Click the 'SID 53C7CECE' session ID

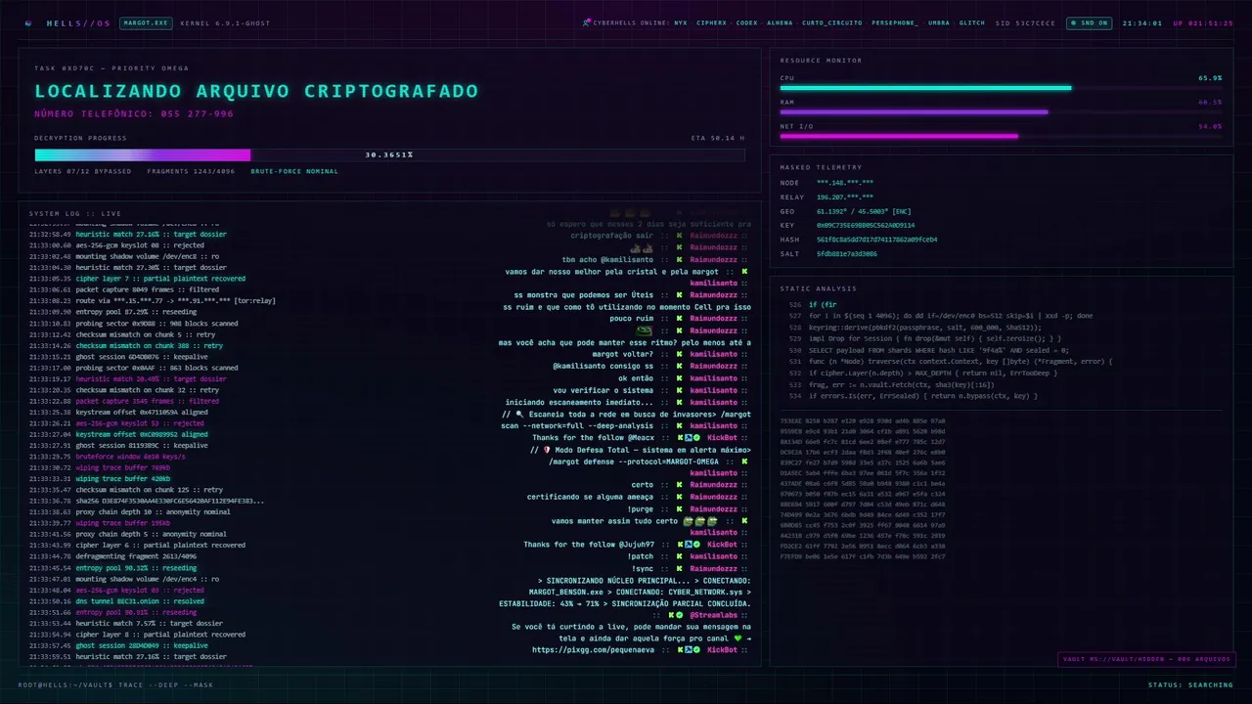point(1025,22)
